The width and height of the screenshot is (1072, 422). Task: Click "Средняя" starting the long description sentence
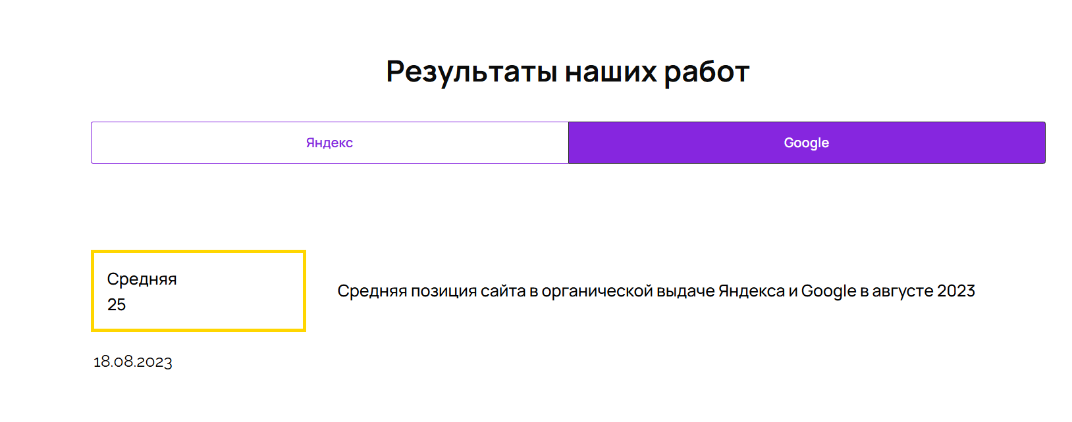click(x=372, y=291)
